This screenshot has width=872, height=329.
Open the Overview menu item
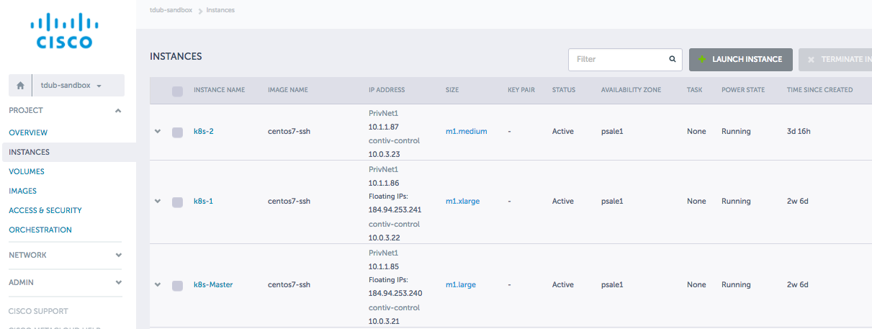(x=28, y=132)
